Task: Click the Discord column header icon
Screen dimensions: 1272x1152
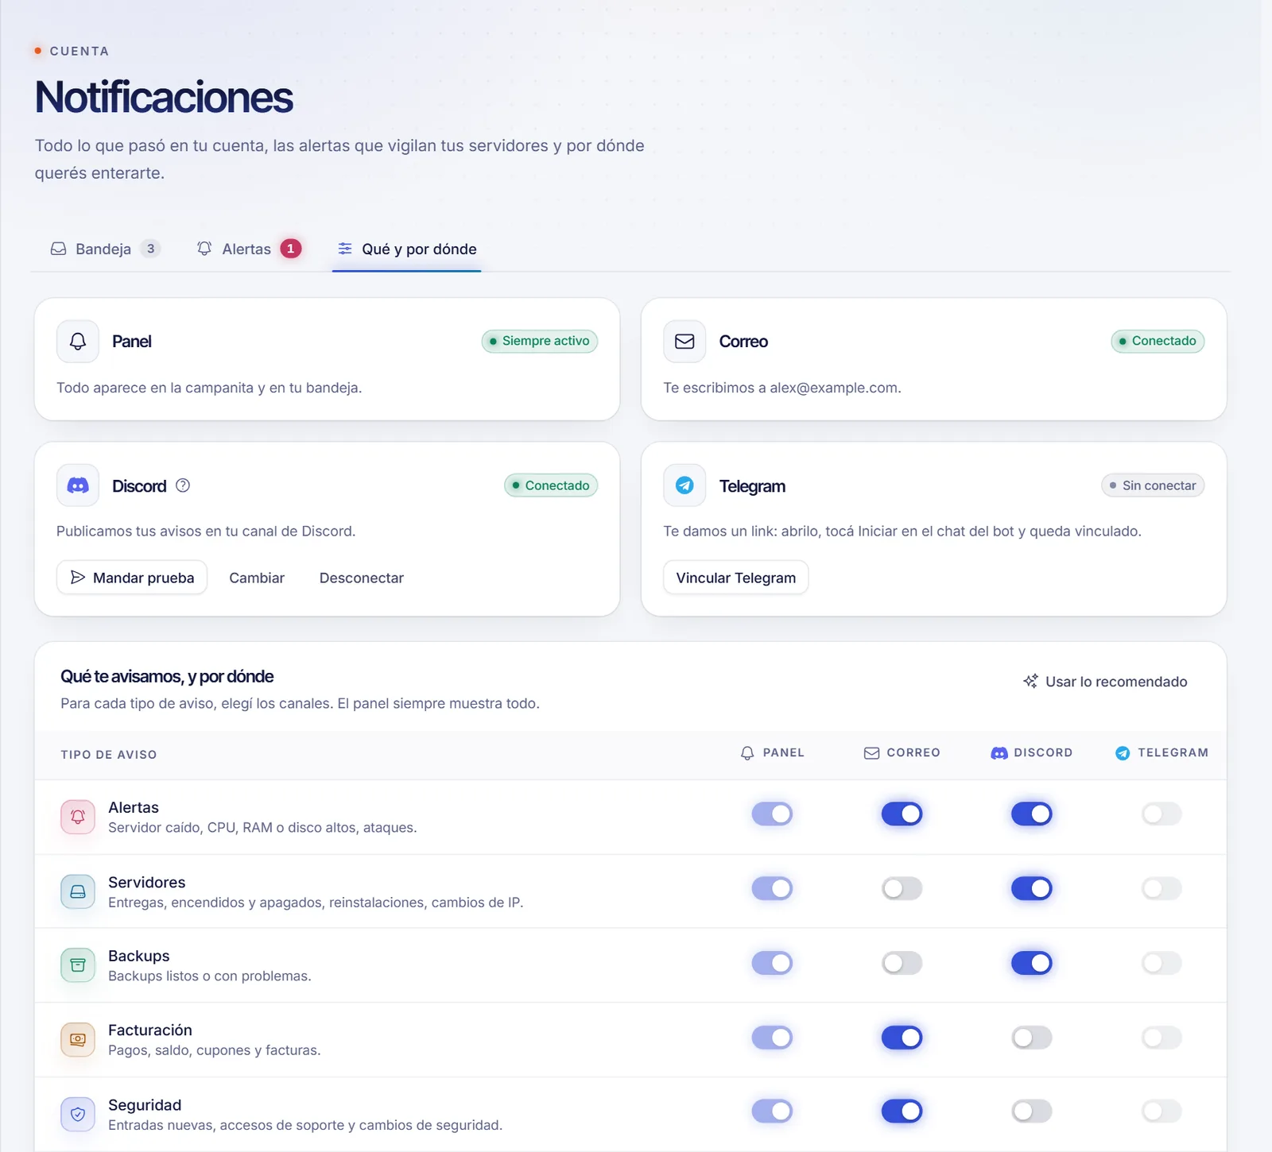Action: pyautogui.click(x=999, y=753)
